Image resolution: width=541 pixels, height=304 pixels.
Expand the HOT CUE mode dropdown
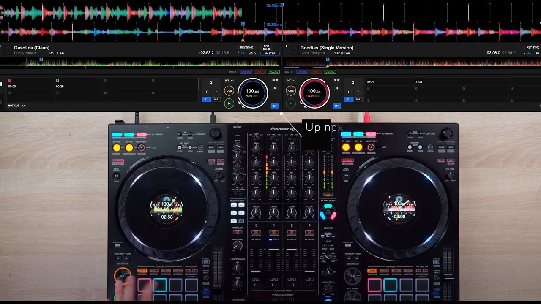pyautogui.click(x=16, y=106)
